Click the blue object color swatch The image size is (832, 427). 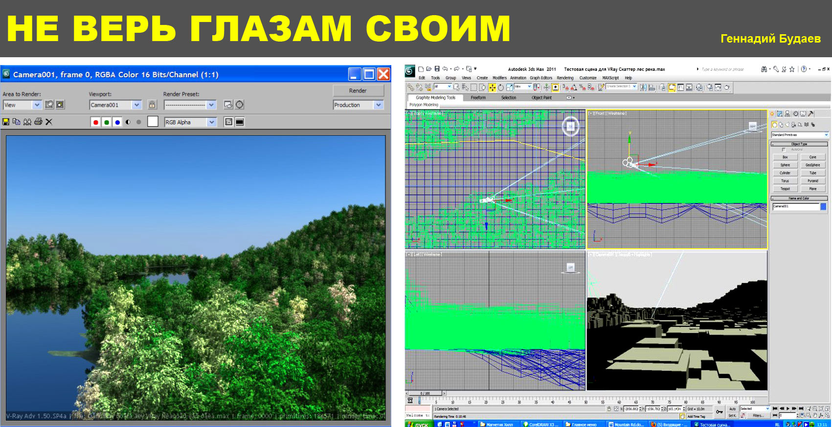pyautogui.click(x=823, y=207)
